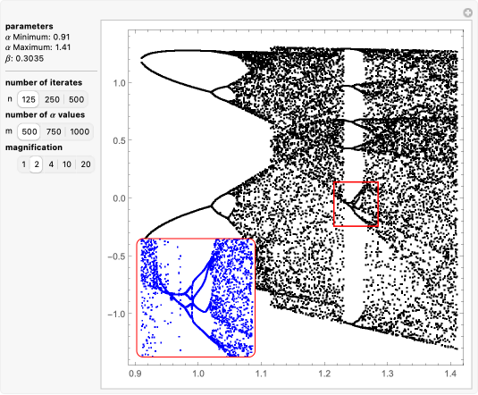The image size is (478, 395).
Task: Choose 1000 alpha values for m
Action: tap(80, 131)
